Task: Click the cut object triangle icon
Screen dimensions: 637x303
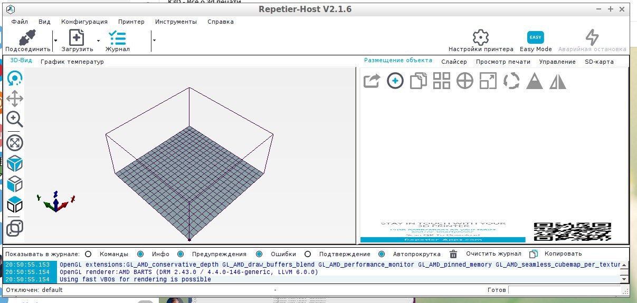Action: (x=535, y=81)
